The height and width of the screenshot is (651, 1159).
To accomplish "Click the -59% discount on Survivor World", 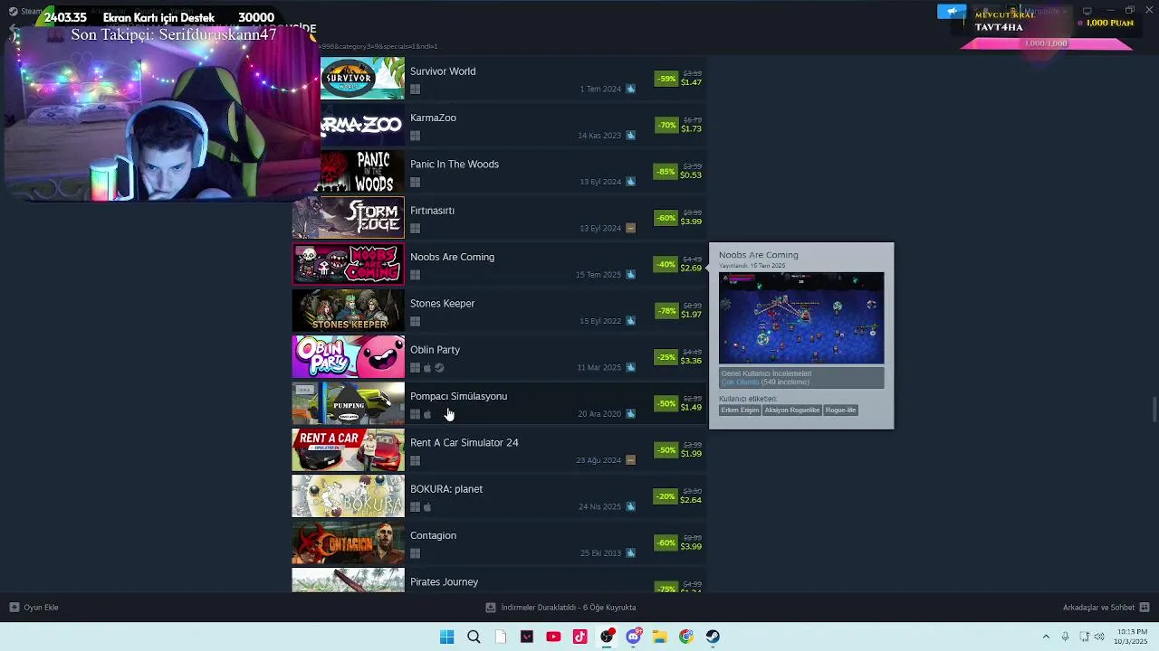I will click(666, 79).
